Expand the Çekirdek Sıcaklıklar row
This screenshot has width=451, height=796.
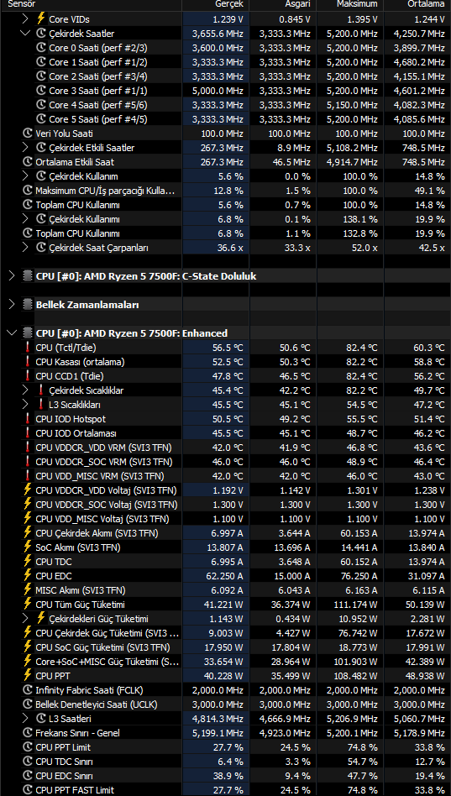click(25, 390)
